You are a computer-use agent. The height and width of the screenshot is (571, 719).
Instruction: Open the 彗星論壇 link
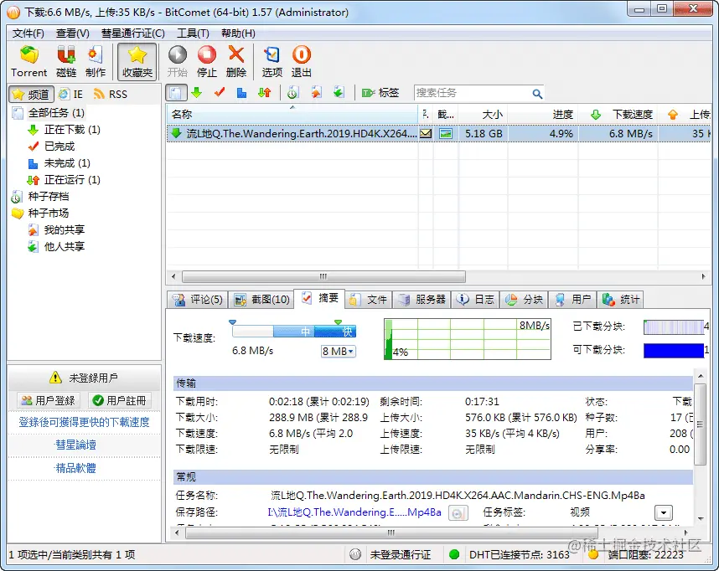click(75, 445)
